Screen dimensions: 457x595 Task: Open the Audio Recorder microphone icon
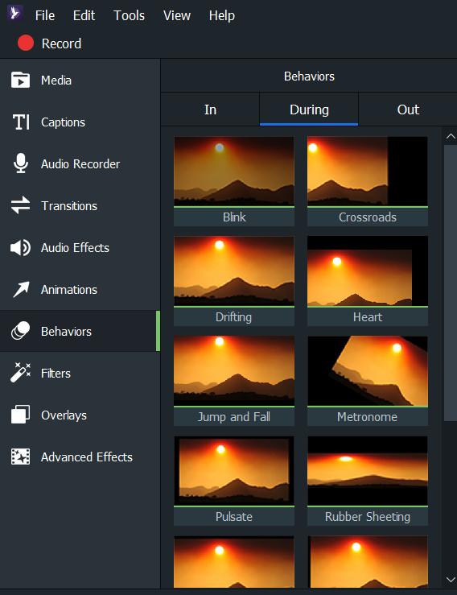point(21,163)
